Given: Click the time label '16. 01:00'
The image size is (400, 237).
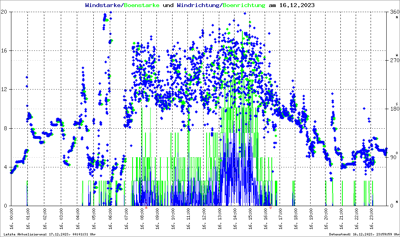Looking at the screenshot, I should [x=28, y=219].
